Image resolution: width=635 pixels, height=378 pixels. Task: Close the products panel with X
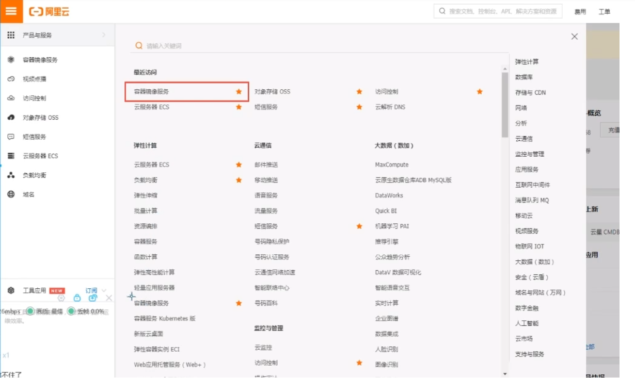pos(575,37)
